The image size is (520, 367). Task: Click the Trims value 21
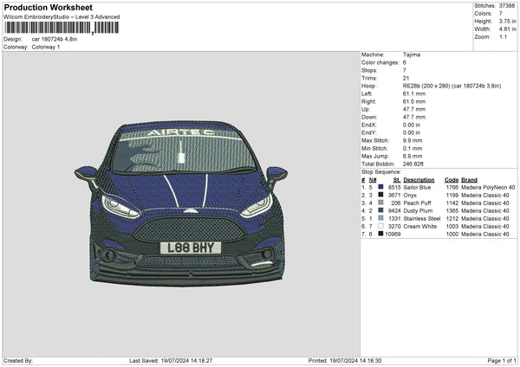click(x=406, y=78)
